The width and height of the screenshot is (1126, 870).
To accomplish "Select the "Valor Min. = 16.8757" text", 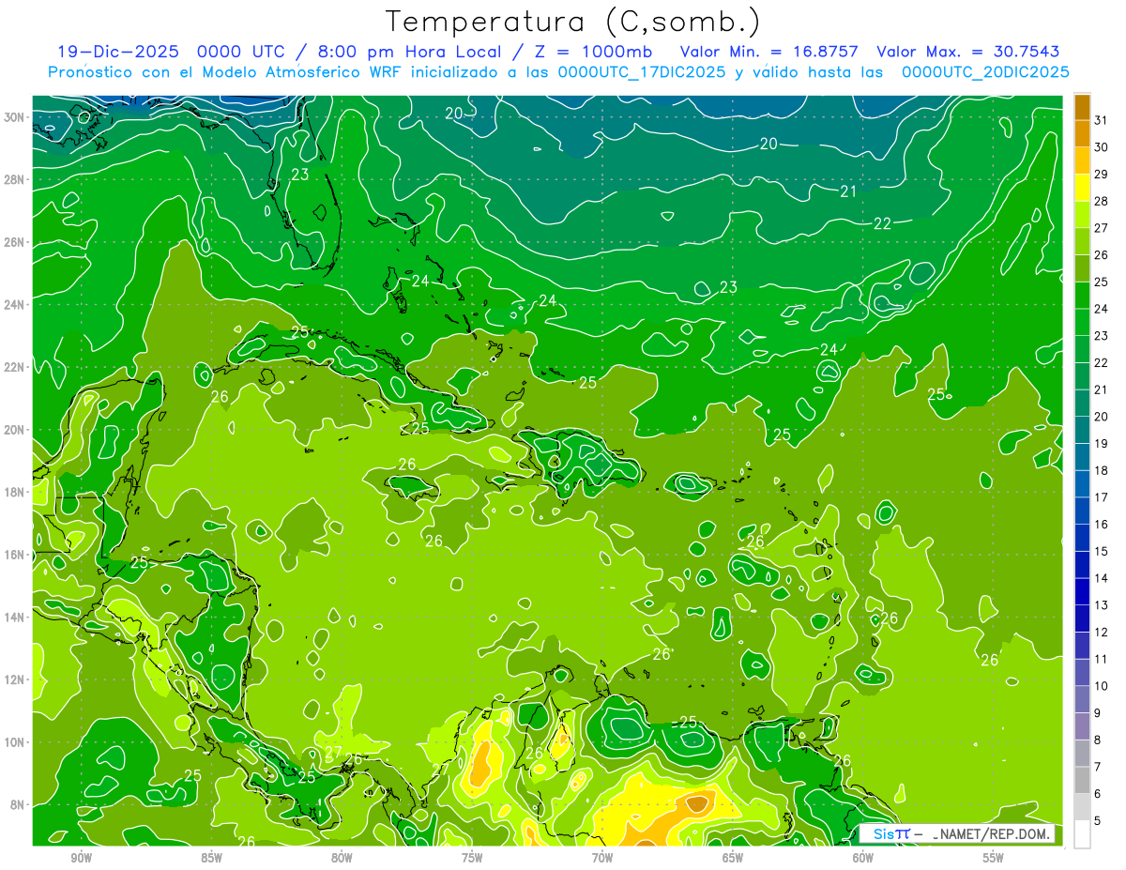I will point(768,52).
